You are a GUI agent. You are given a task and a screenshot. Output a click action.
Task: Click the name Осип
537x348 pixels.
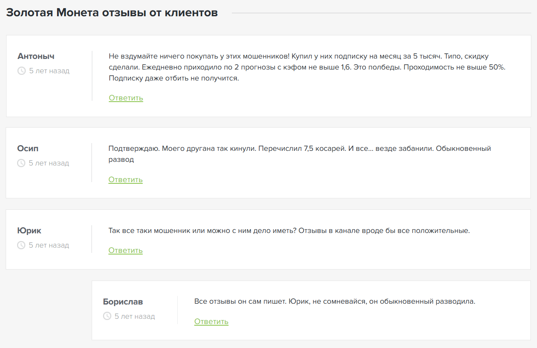click(x=27, y=148)
